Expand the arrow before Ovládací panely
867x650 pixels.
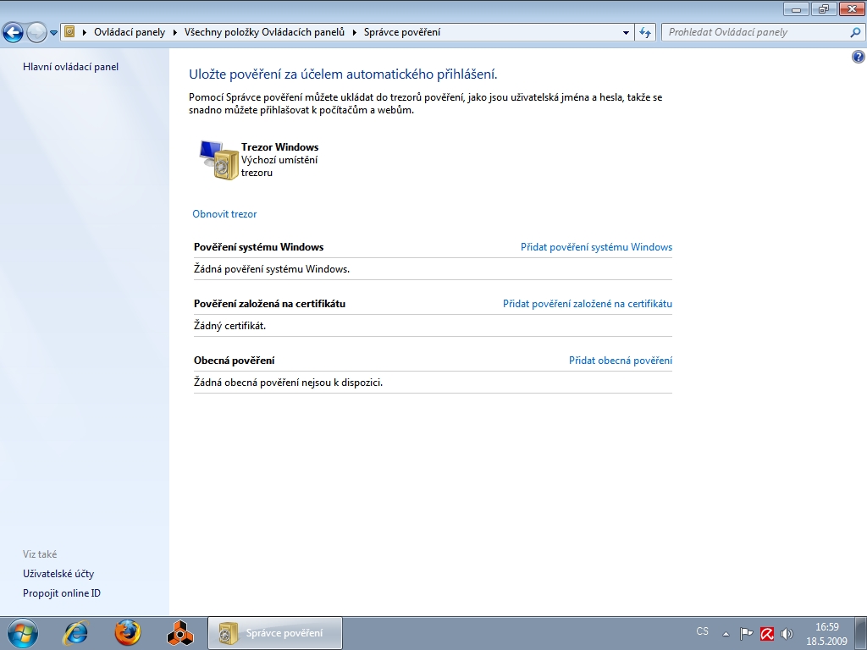point(85,33)
